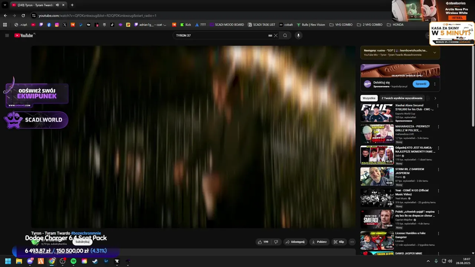Open Lightroom from the taskbar
Screen dimensions: 475x267
click(106, 261)
